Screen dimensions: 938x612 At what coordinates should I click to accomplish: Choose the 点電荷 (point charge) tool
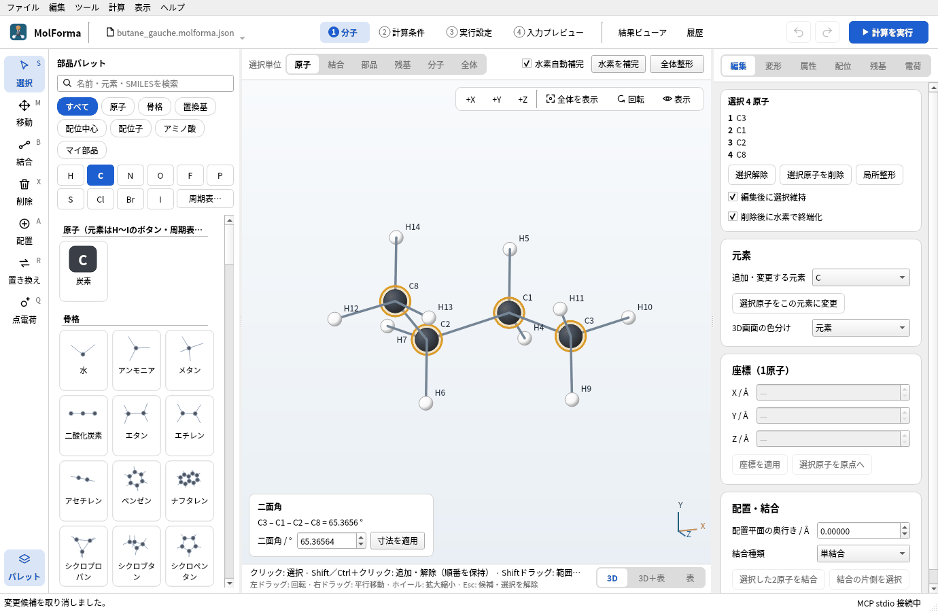[24, 310]
